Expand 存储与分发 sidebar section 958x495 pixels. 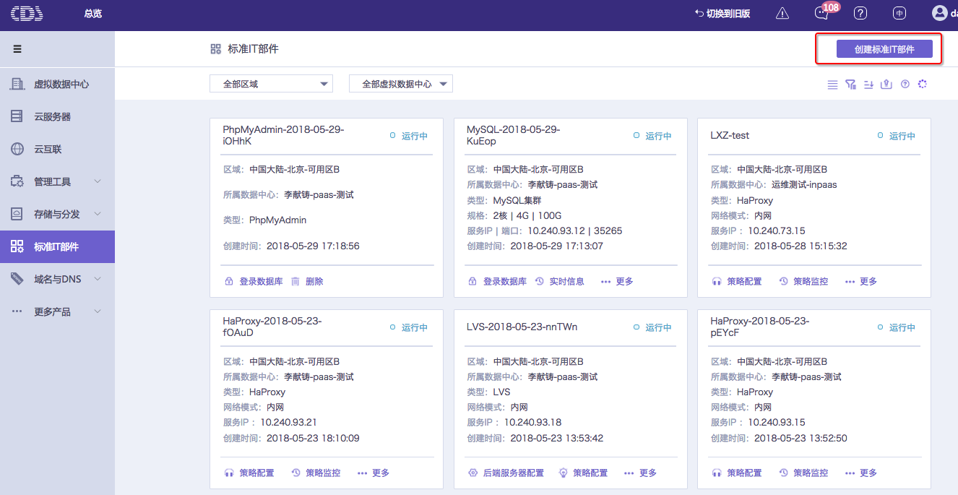click(57, 214)
